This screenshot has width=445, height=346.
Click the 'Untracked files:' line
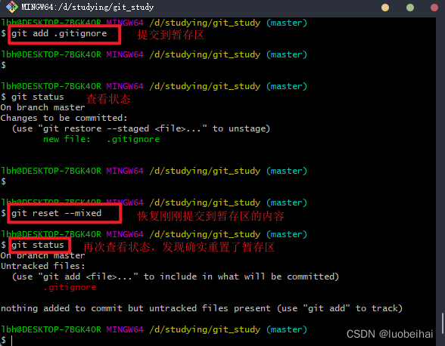tap(43, 266)
